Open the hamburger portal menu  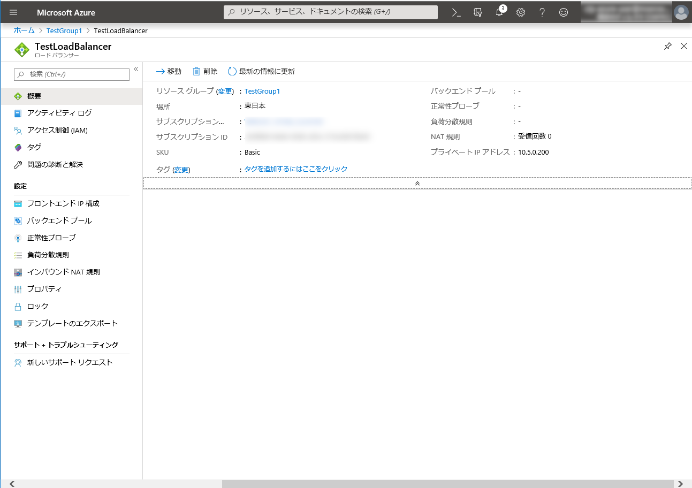click(x=13, y=12)
